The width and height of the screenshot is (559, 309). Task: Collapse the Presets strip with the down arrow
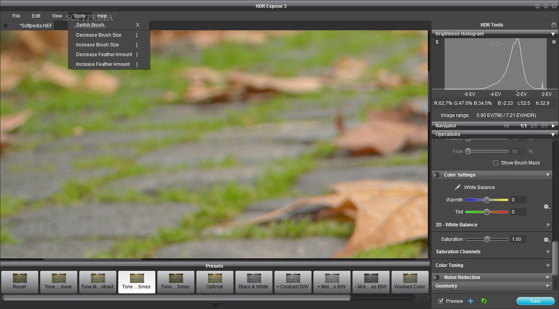point(215,305)
